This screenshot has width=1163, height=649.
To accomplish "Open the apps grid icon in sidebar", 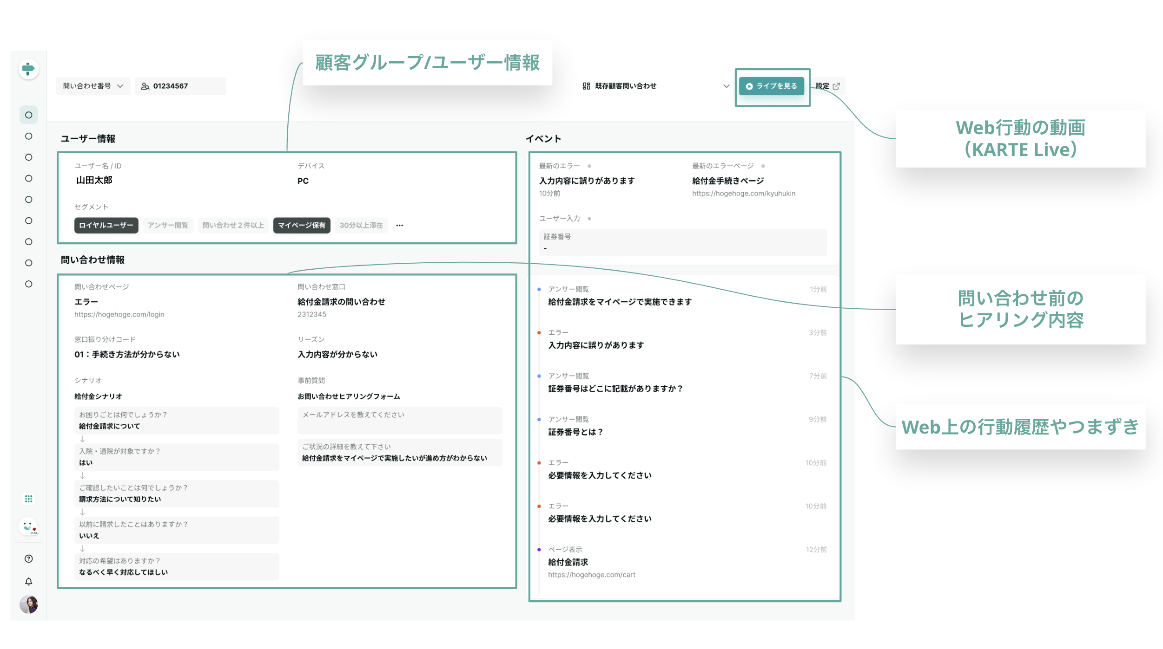I will point(28,498).
